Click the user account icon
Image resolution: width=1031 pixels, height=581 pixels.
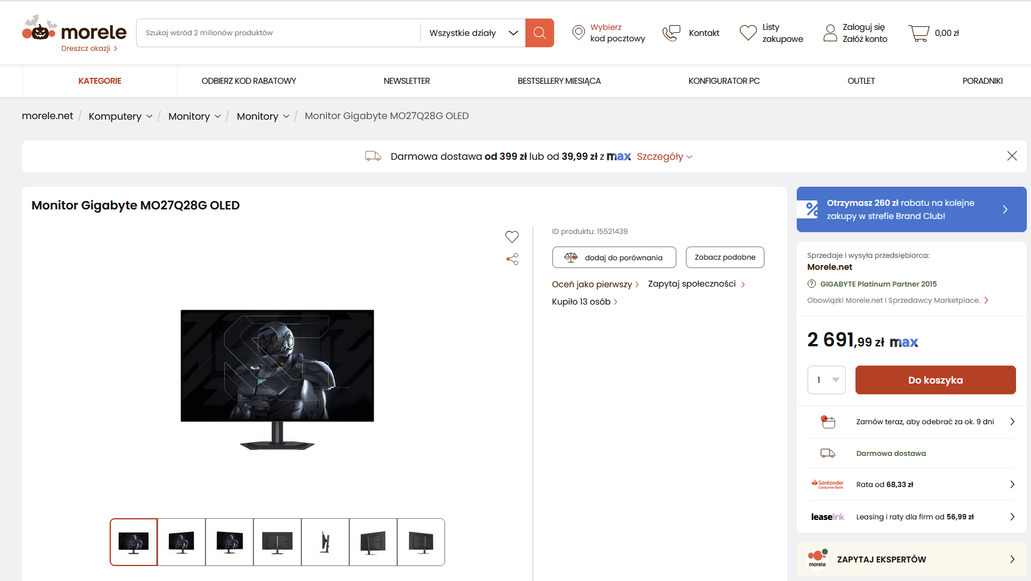[830, 33]
